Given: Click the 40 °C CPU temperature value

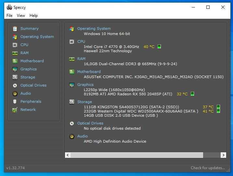Looking at the screenshot, I should tap(149, 47).
